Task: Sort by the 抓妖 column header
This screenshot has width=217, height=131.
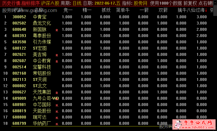Action: 106,11
